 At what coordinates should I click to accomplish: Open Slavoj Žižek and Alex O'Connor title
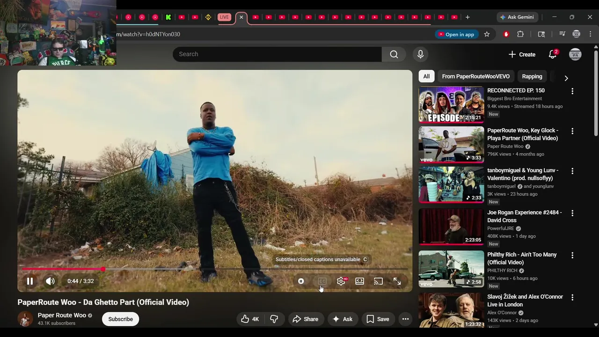(525, 300)
